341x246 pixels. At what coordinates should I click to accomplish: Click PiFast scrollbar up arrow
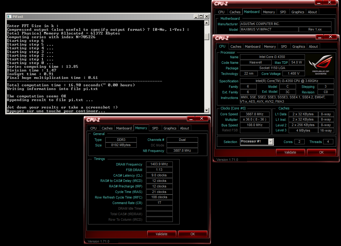coord(207,23)
